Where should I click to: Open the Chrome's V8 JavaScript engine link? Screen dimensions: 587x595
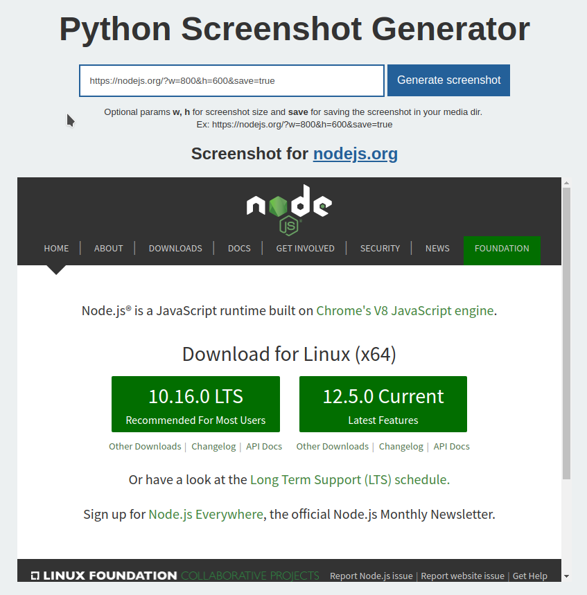(x=405, y=310)
